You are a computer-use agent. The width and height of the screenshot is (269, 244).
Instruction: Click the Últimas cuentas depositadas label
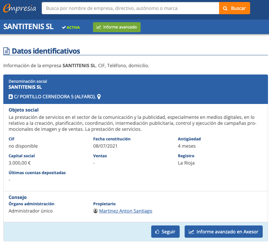click(37, 173)
